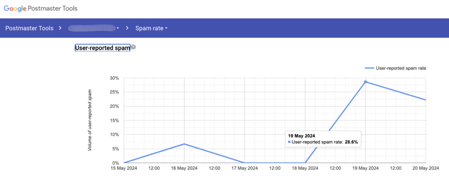Click the small arrow next to Spam rate
The image size is (449, 184).
pos(166,29)
